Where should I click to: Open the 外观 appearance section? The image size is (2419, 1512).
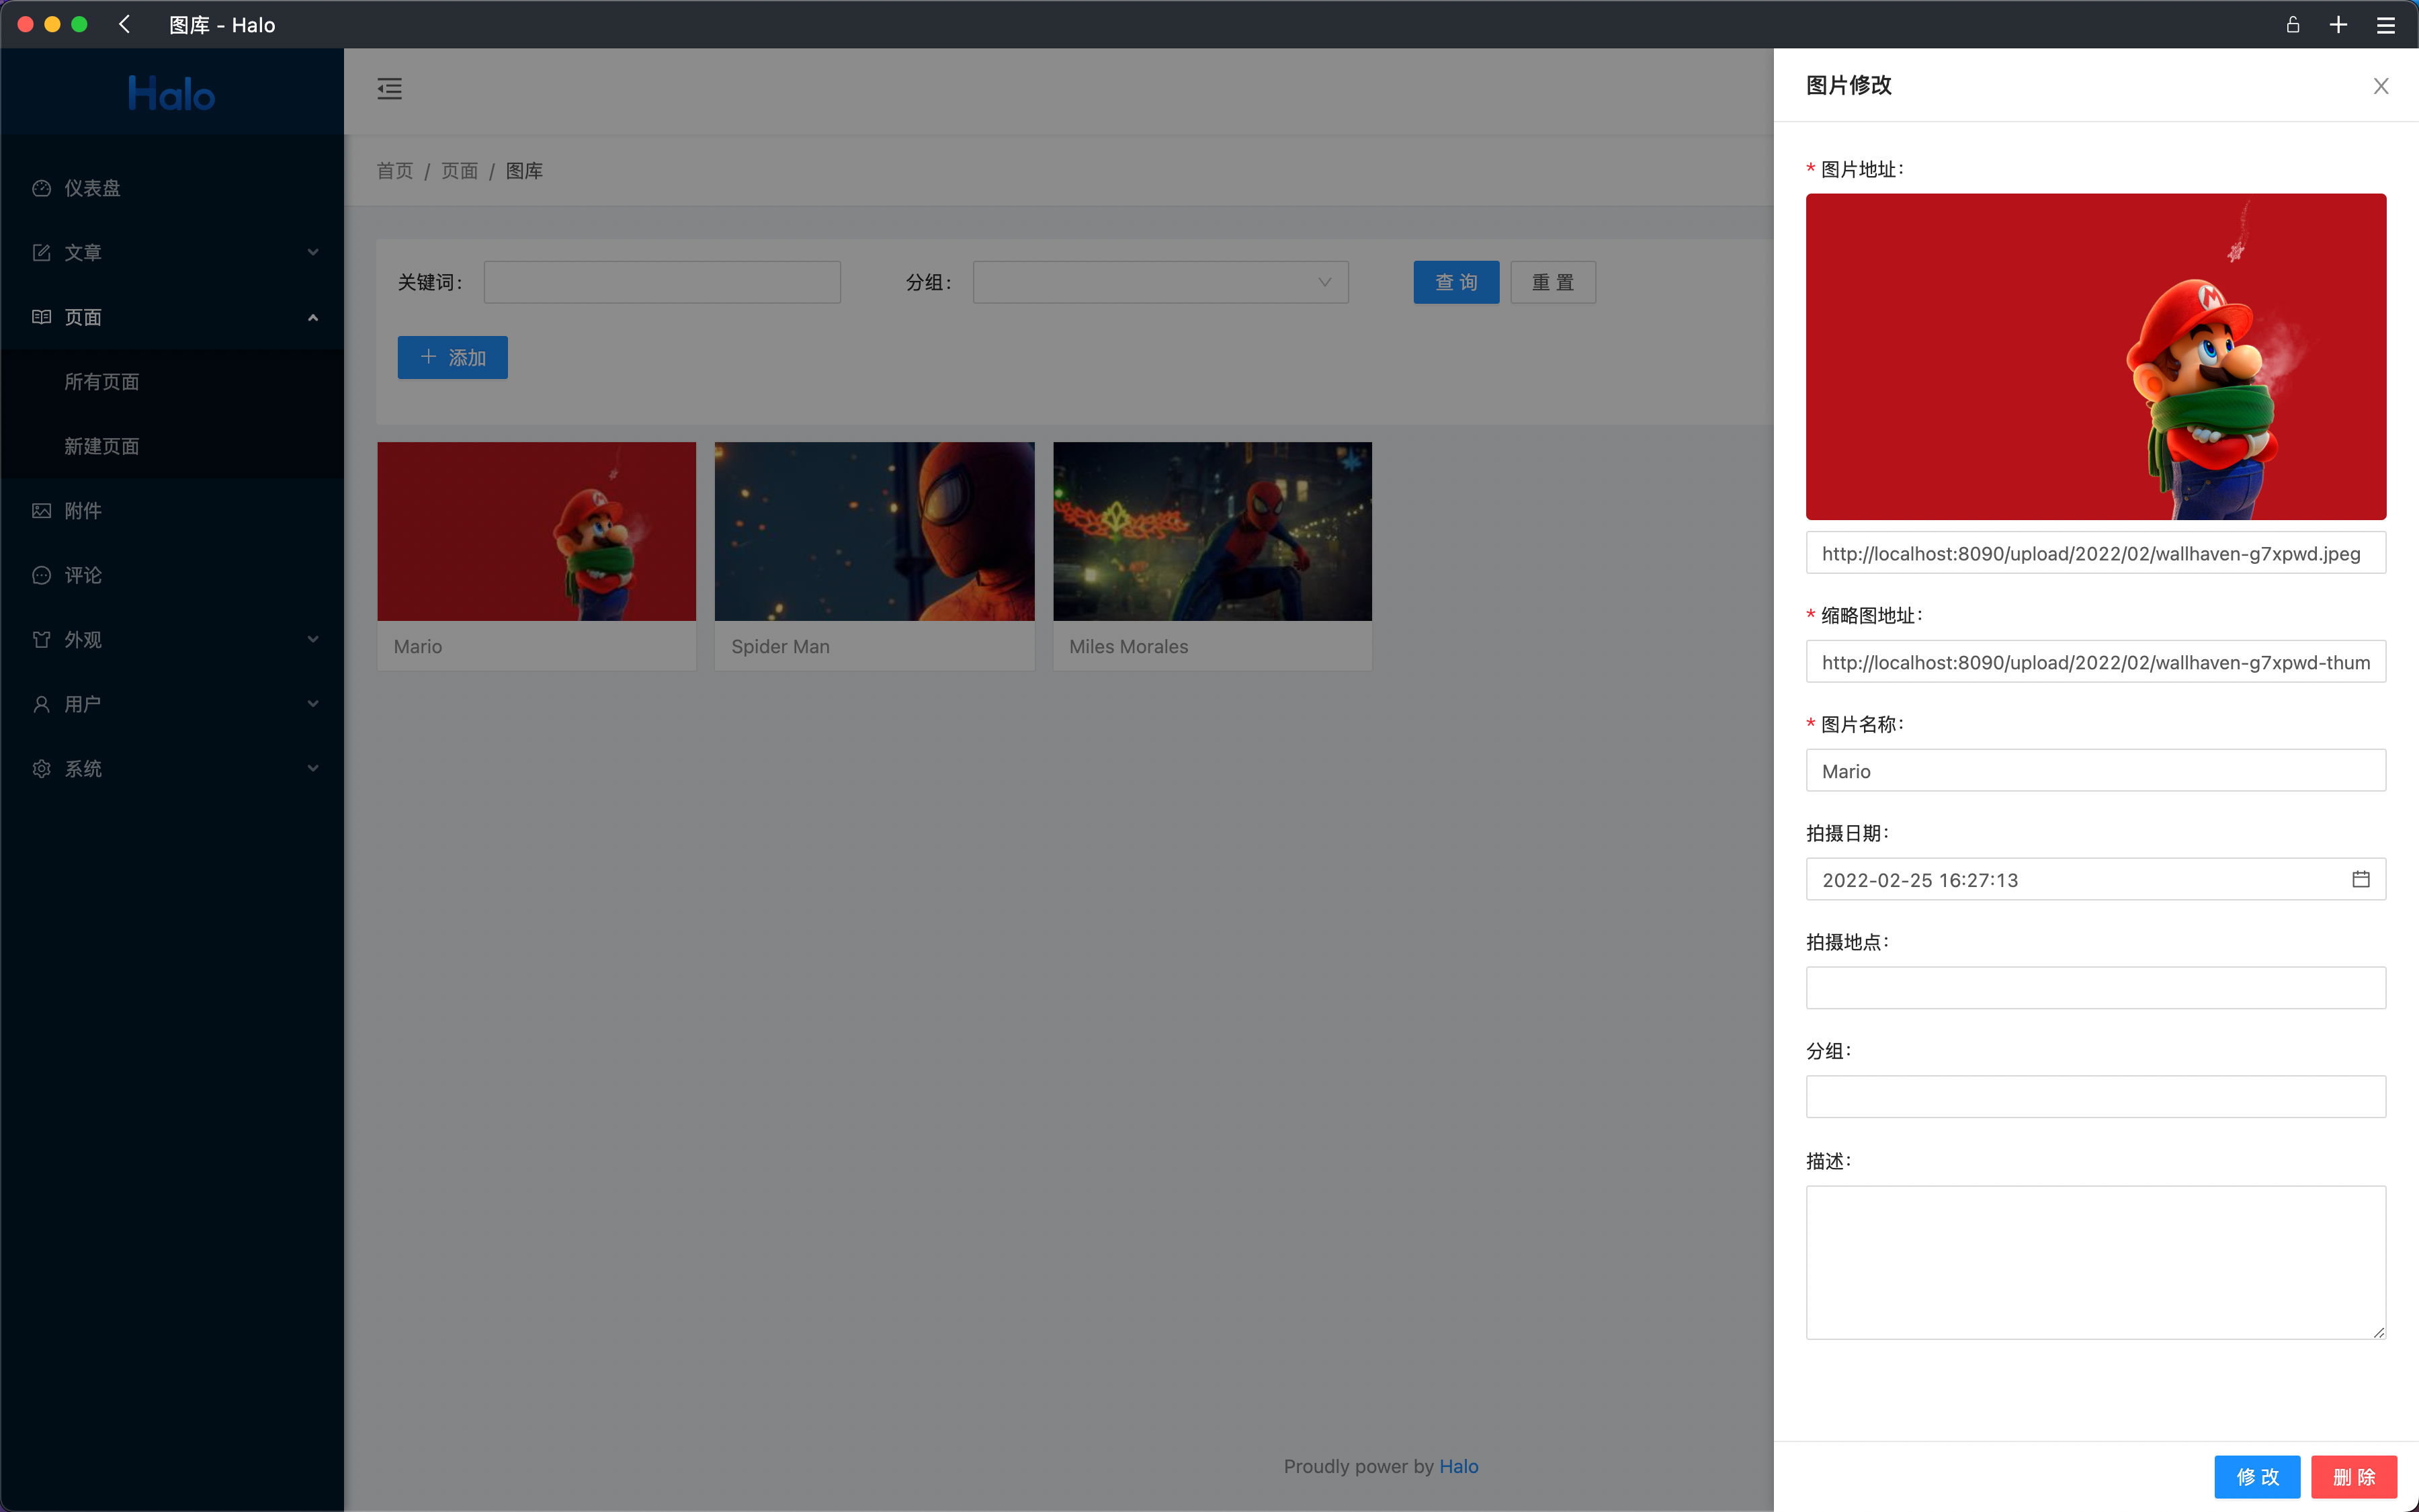coord(83,639)
